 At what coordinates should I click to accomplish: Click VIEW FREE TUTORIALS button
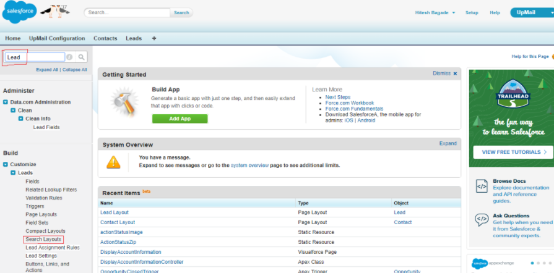click(x=514, y=152)
